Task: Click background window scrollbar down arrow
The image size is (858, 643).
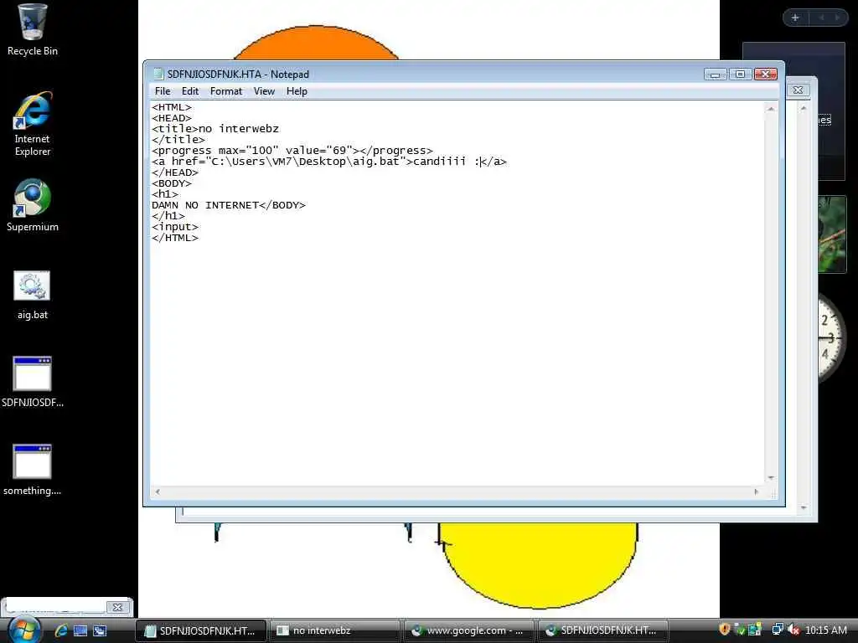Action: pos(804,508)
